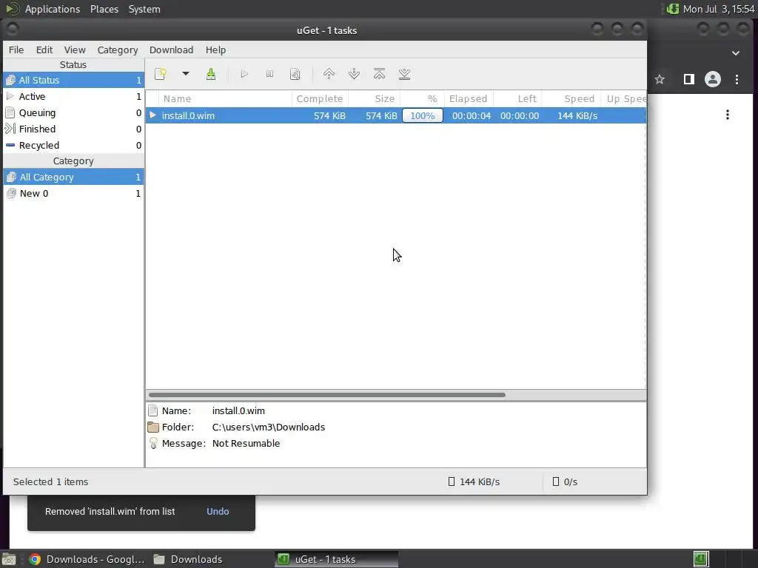
Task: Click the folder icon next to Folder label
Action: click(x=153, y=427)
